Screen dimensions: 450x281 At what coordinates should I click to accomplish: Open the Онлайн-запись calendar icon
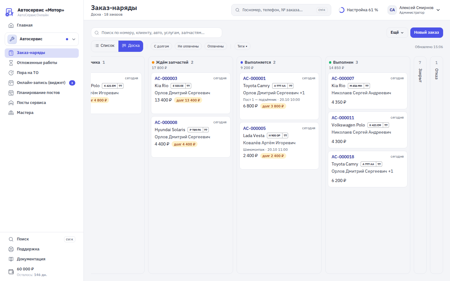pyautogui.click(x=11, y=83)
